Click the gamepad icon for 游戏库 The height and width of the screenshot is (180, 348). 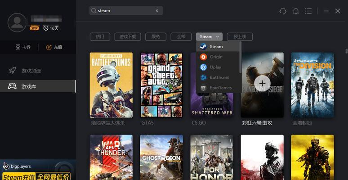click(12, 86)
